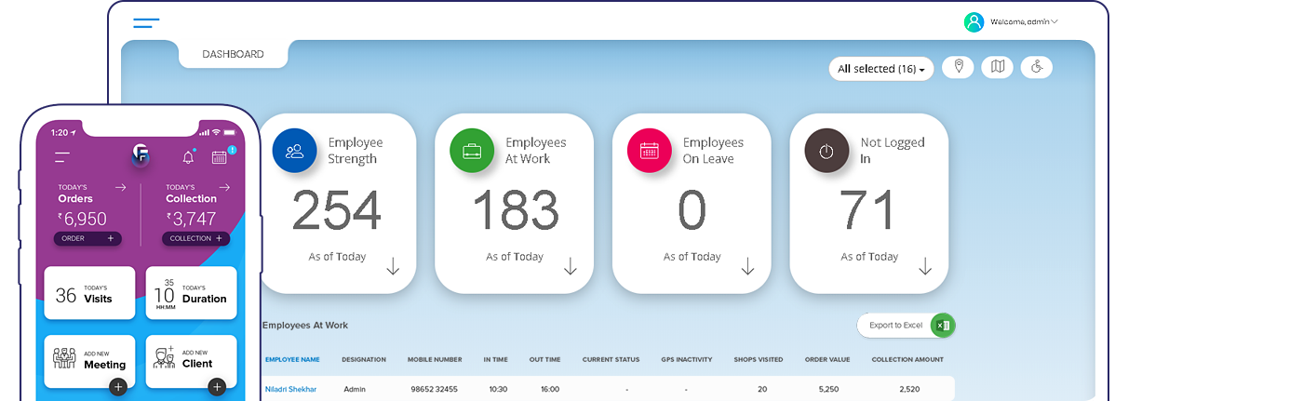Click the Add New Meeting people icon
The height and width of the screenshot is (401, 1303).
click(x=64, y=358)
